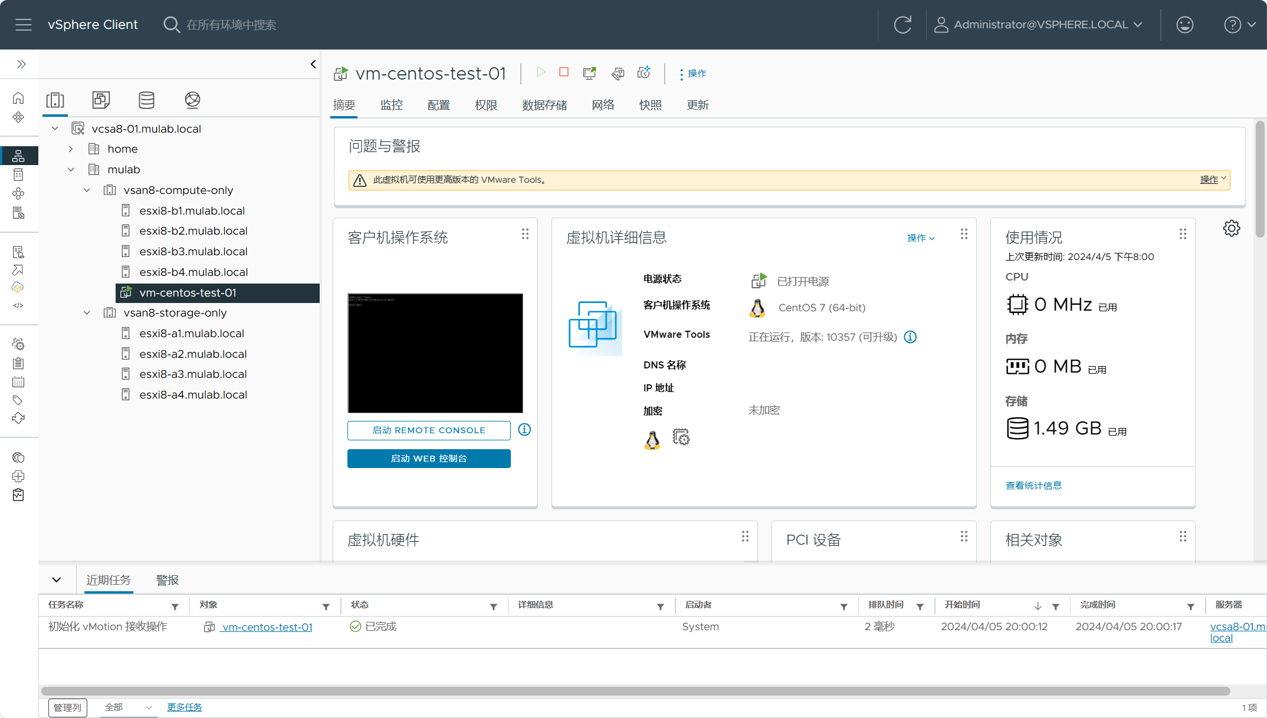Filter the 状态 column
The image size is (1267, 718).
point(494,607)
